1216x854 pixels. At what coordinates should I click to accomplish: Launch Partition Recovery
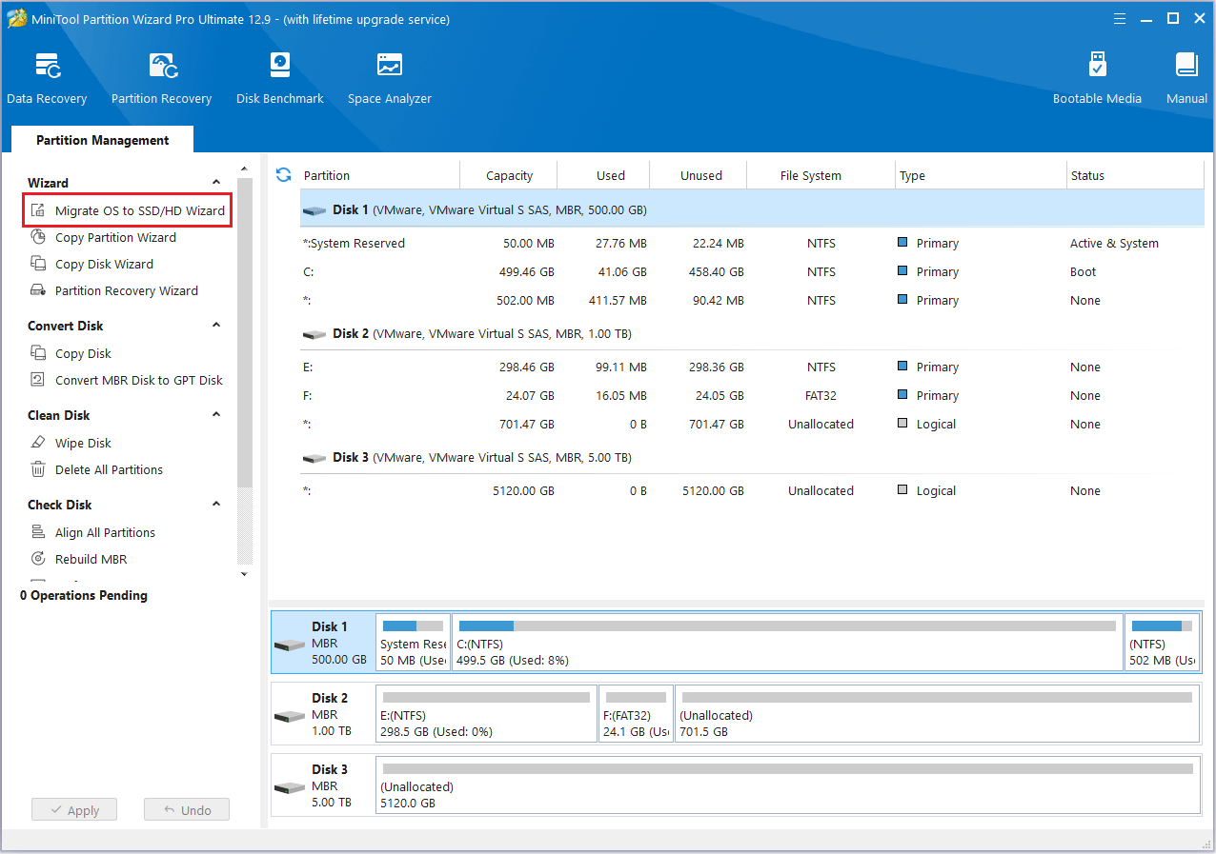pyautogui.click(x=160, y=76)
